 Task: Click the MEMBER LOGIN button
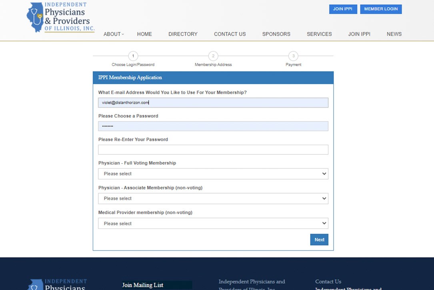[380, 9]
